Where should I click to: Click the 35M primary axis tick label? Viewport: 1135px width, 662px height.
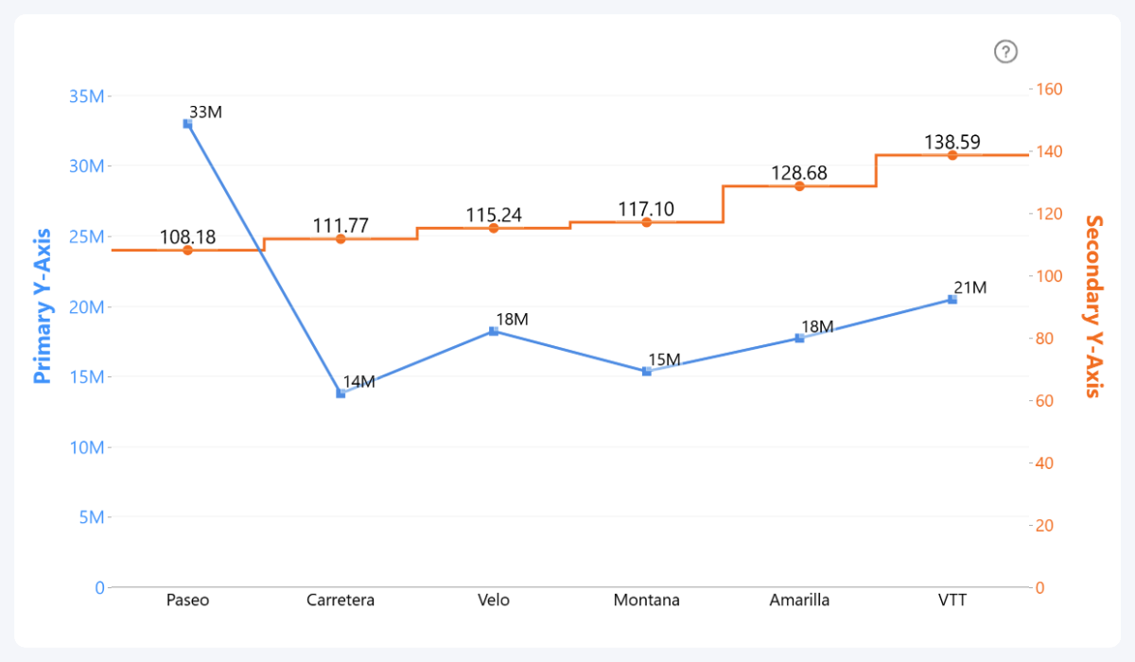86,96
